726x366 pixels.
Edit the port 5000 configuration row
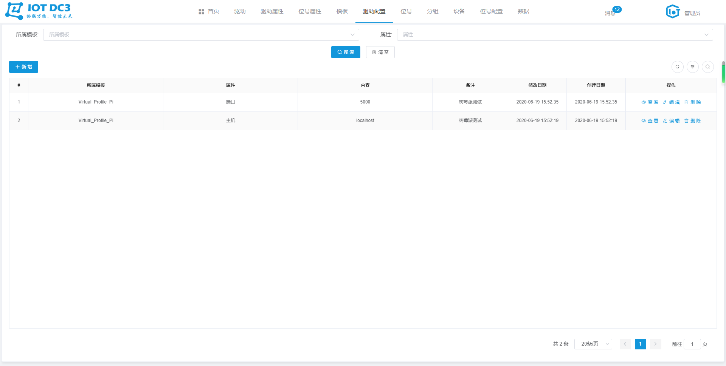click(671, 102)
